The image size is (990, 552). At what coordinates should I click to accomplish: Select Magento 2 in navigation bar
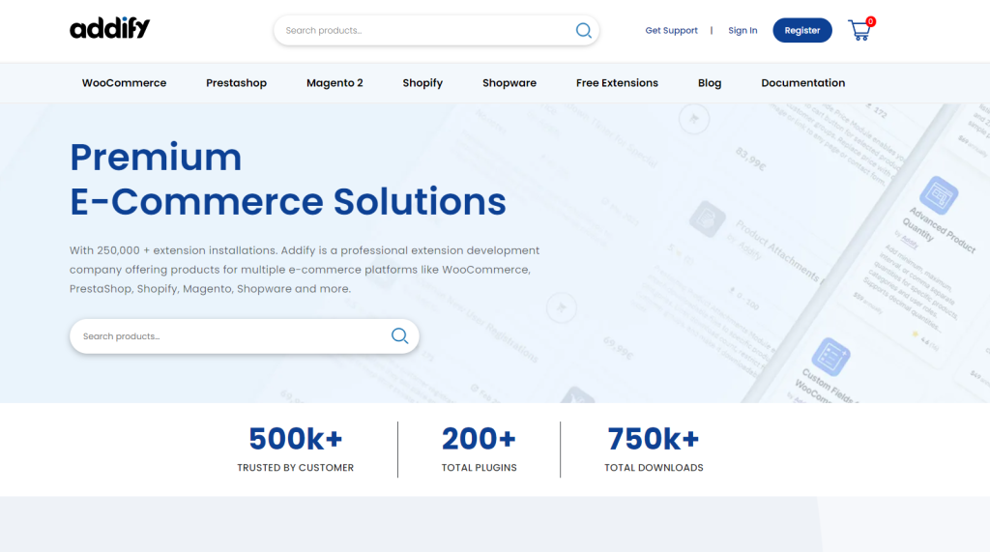click(335, 83)
